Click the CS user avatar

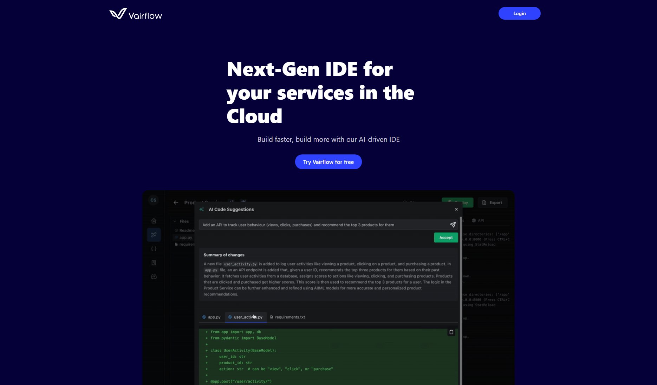[x=153, y=200]
